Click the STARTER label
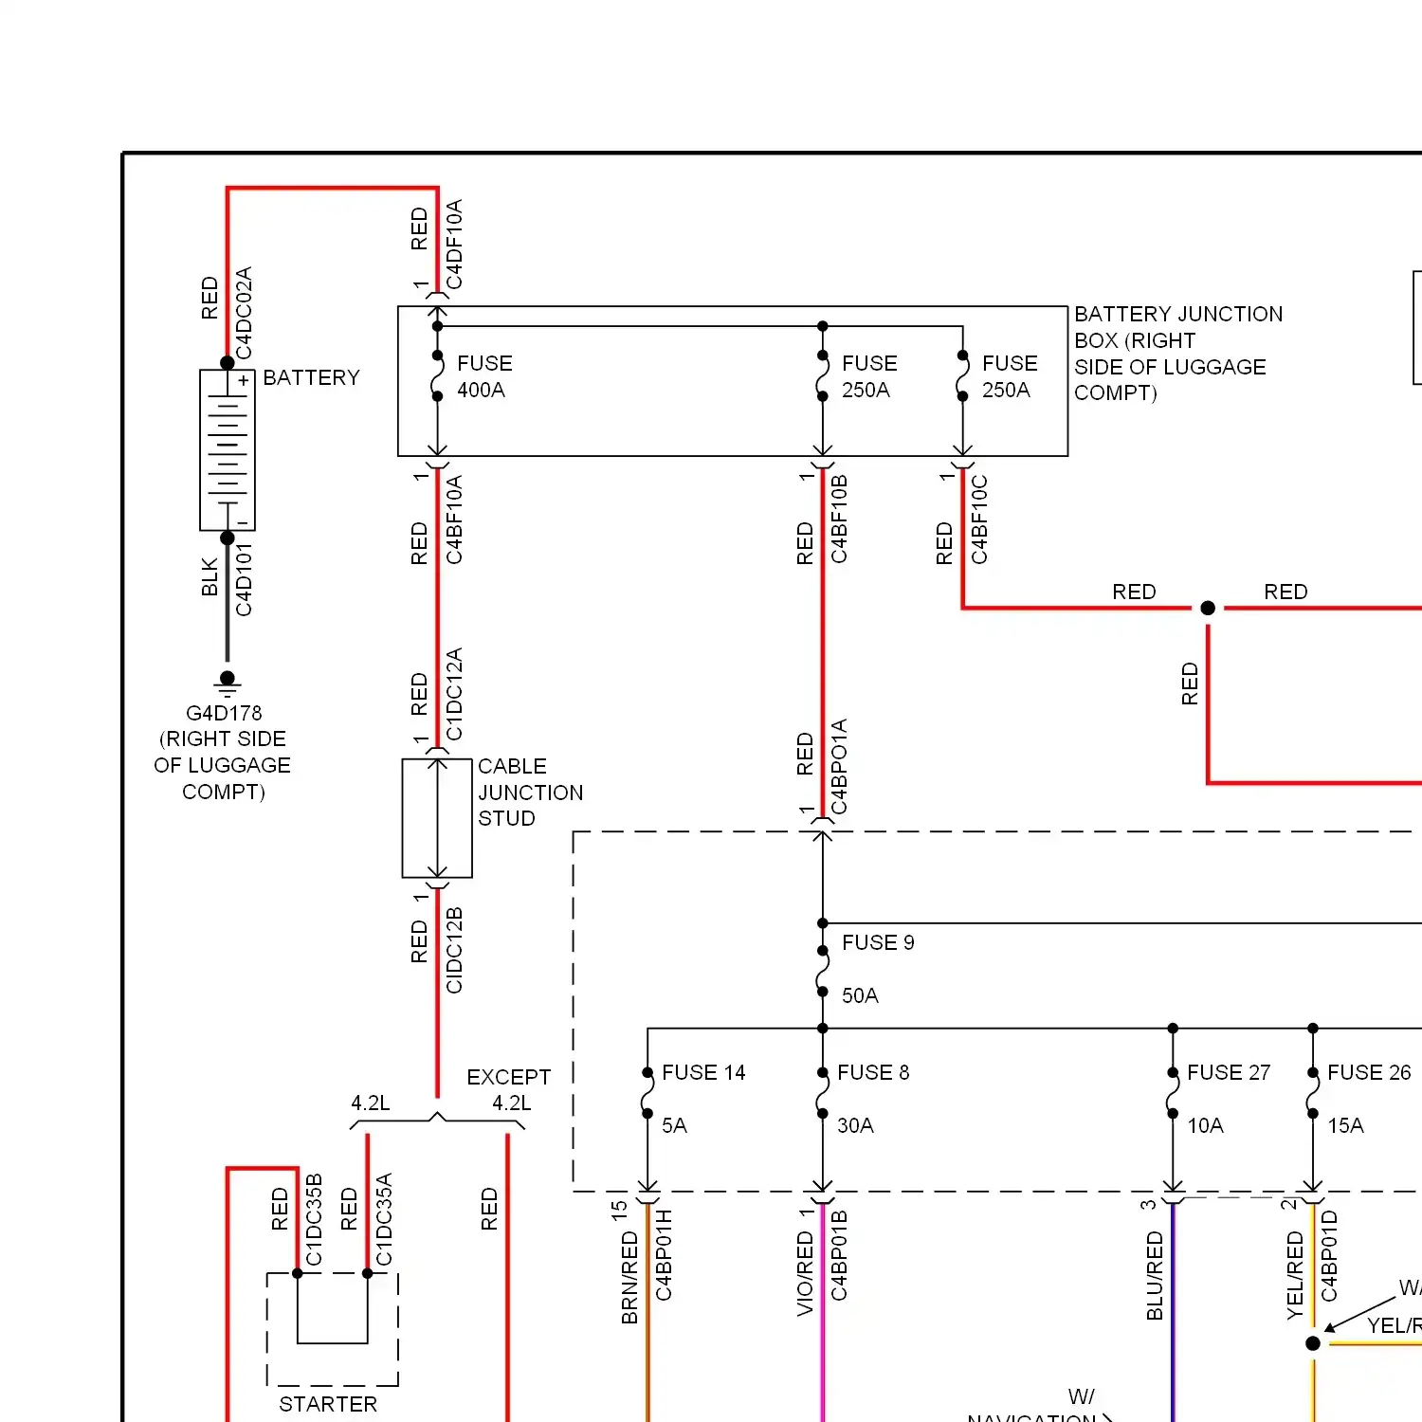 point(328,1404)
